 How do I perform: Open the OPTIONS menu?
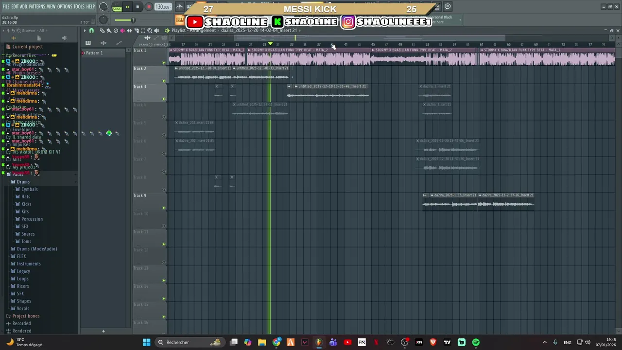click(x=65, y=6)
